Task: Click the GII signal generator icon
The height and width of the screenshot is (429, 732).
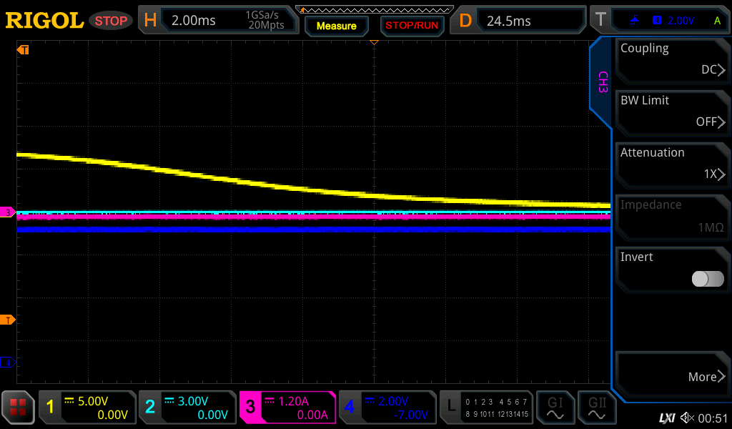Action: [x=597, y=408]
